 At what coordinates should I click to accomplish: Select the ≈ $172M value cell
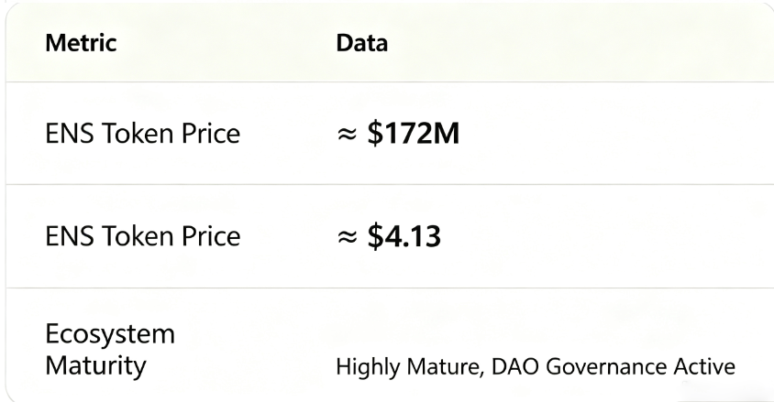pos(398,134)
